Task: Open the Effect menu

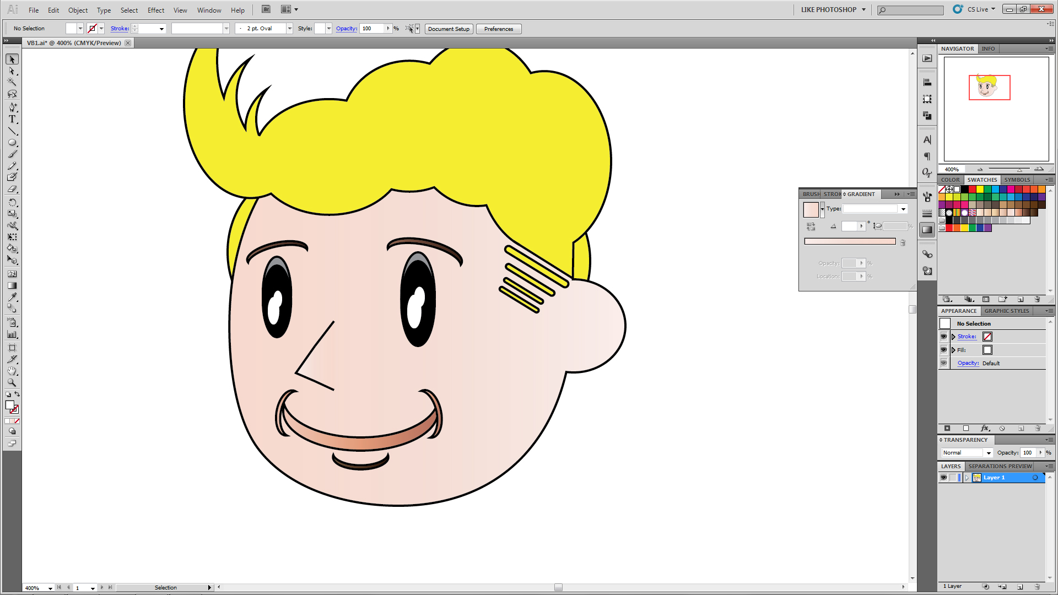Action: click(x=155, y=10)
